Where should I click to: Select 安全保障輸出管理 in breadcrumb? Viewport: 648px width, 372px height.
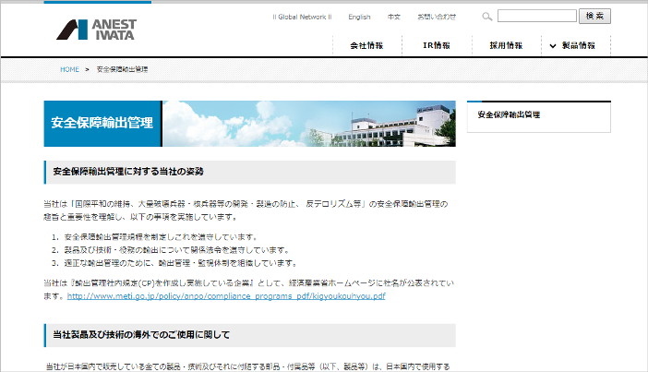122,69
